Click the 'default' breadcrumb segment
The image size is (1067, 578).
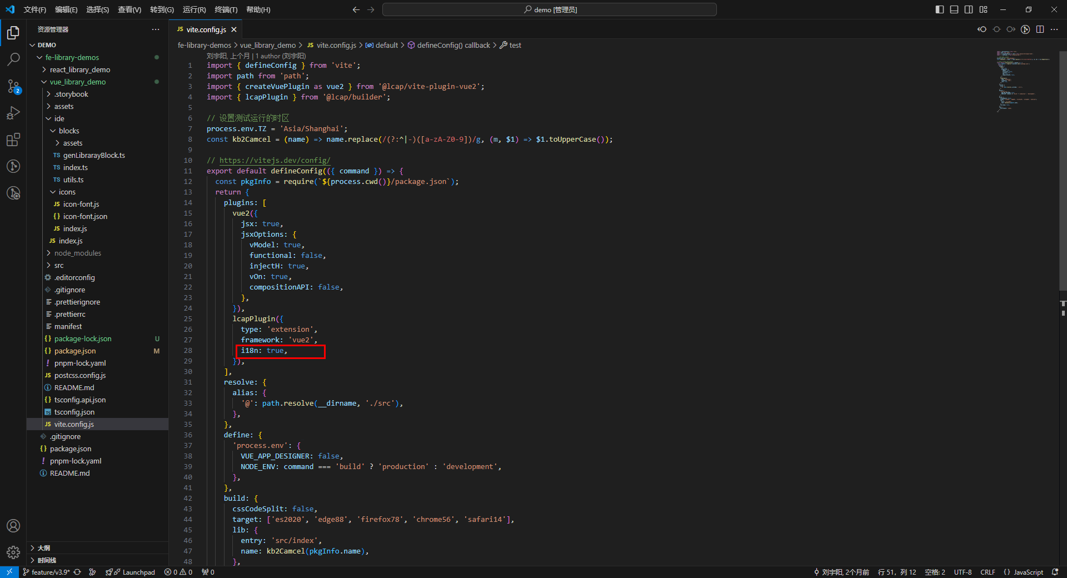(x=382, y=46)
